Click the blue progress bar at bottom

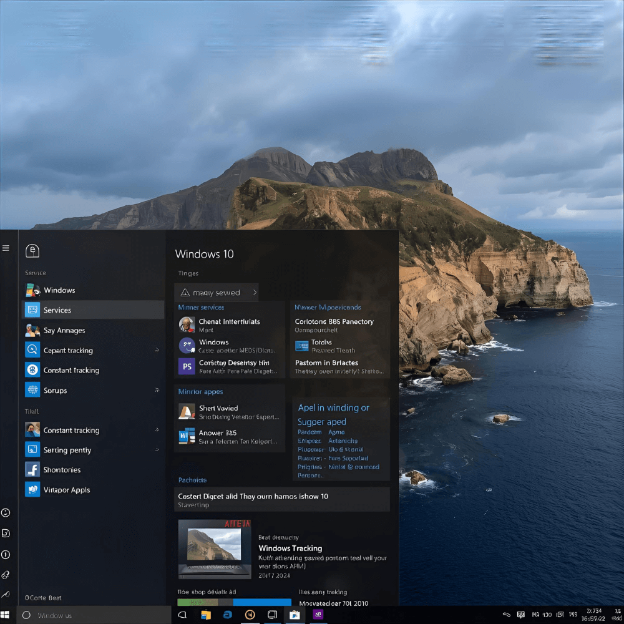tap(262, 603)
